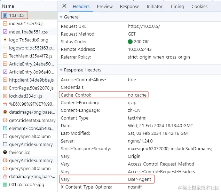Click the fetch icon beside getArticleStatSummary

[x=5, y=120]
